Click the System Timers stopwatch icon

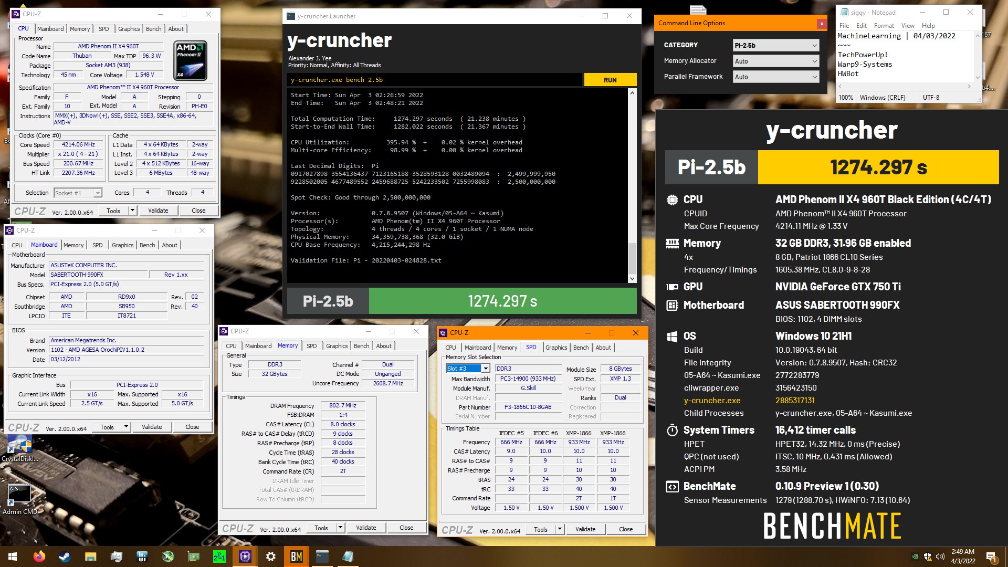[x=672, y=430]
